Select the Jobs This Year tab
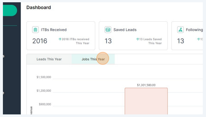 93,59
